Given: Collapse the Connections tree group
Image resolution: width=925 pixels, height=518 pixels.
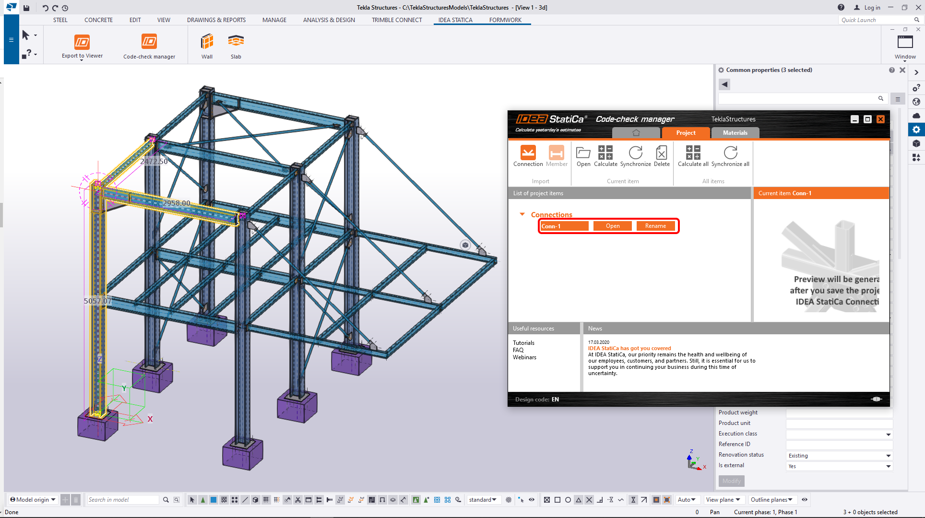Looking at the screenshot, I should pos(522,214).
